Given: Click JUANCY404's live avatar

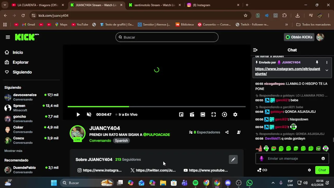Looking at the screenshot, I should point(77,133).
